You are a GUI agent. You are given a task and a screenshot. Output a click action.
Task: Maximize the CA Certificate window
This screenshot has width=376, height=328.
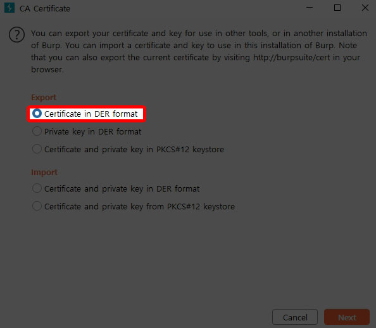(x=337, y=8)
